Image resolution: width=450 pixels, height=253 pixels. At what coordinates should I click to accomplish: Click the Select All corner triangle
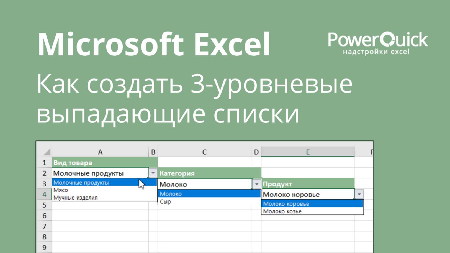(47, 152)
